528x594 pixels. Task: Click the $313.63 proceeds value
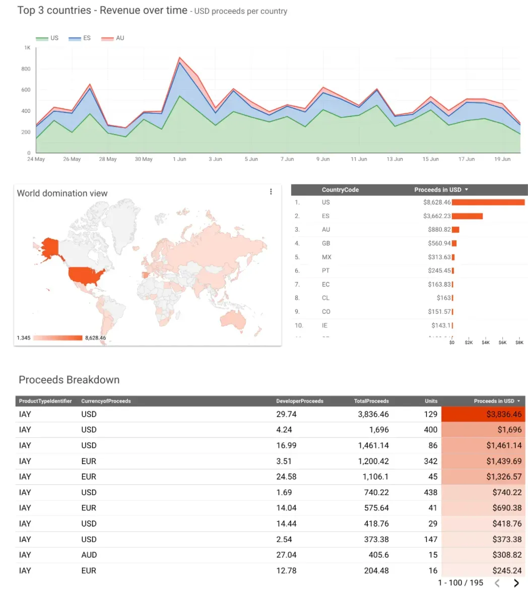pos(439,257)
